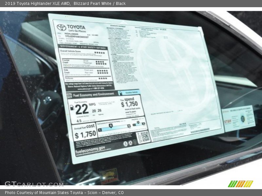Click the fuel pump icon beside 22 MPG
This screenshot has height=196, width=262.
(72, 107)
